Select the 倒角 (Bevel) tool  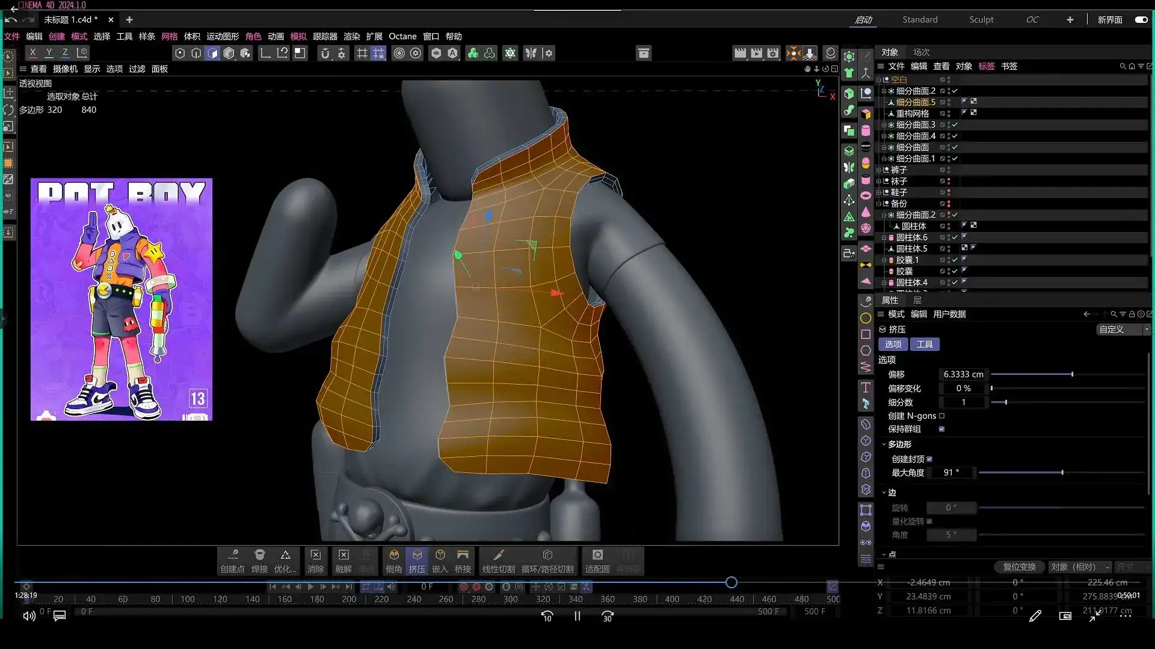pos(394,559)
